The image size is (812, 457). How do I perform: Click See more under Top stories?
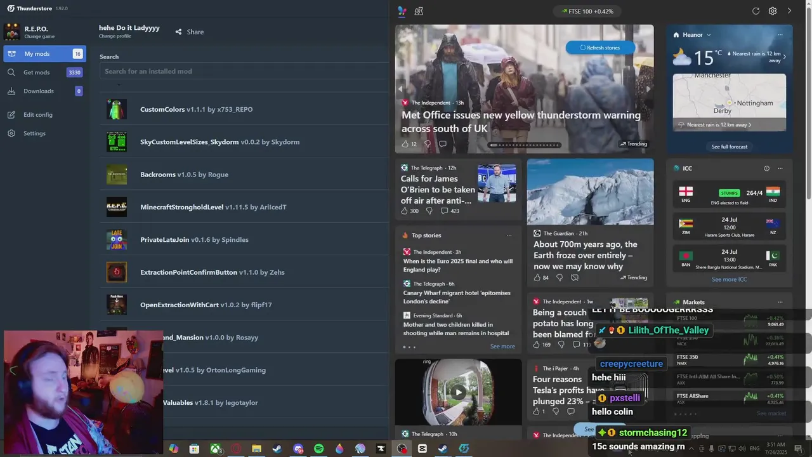click(502, 347)
